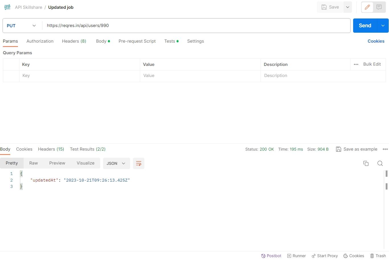Click the HTTP request type icon
The height and width of the screenshot is (260, 389).
(7, 7)
